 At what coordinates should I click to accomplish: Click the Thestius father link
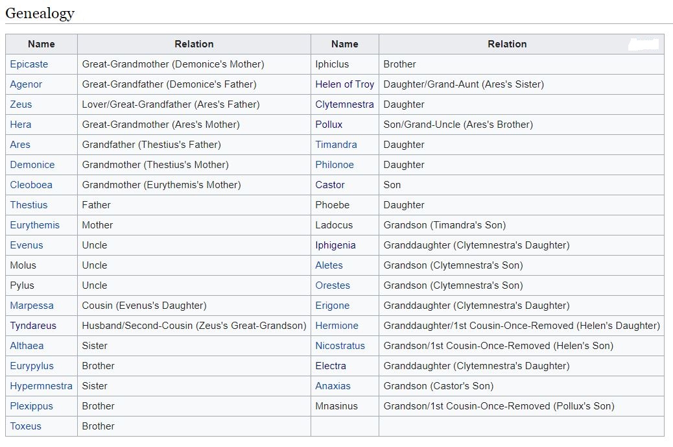(29, 205)
